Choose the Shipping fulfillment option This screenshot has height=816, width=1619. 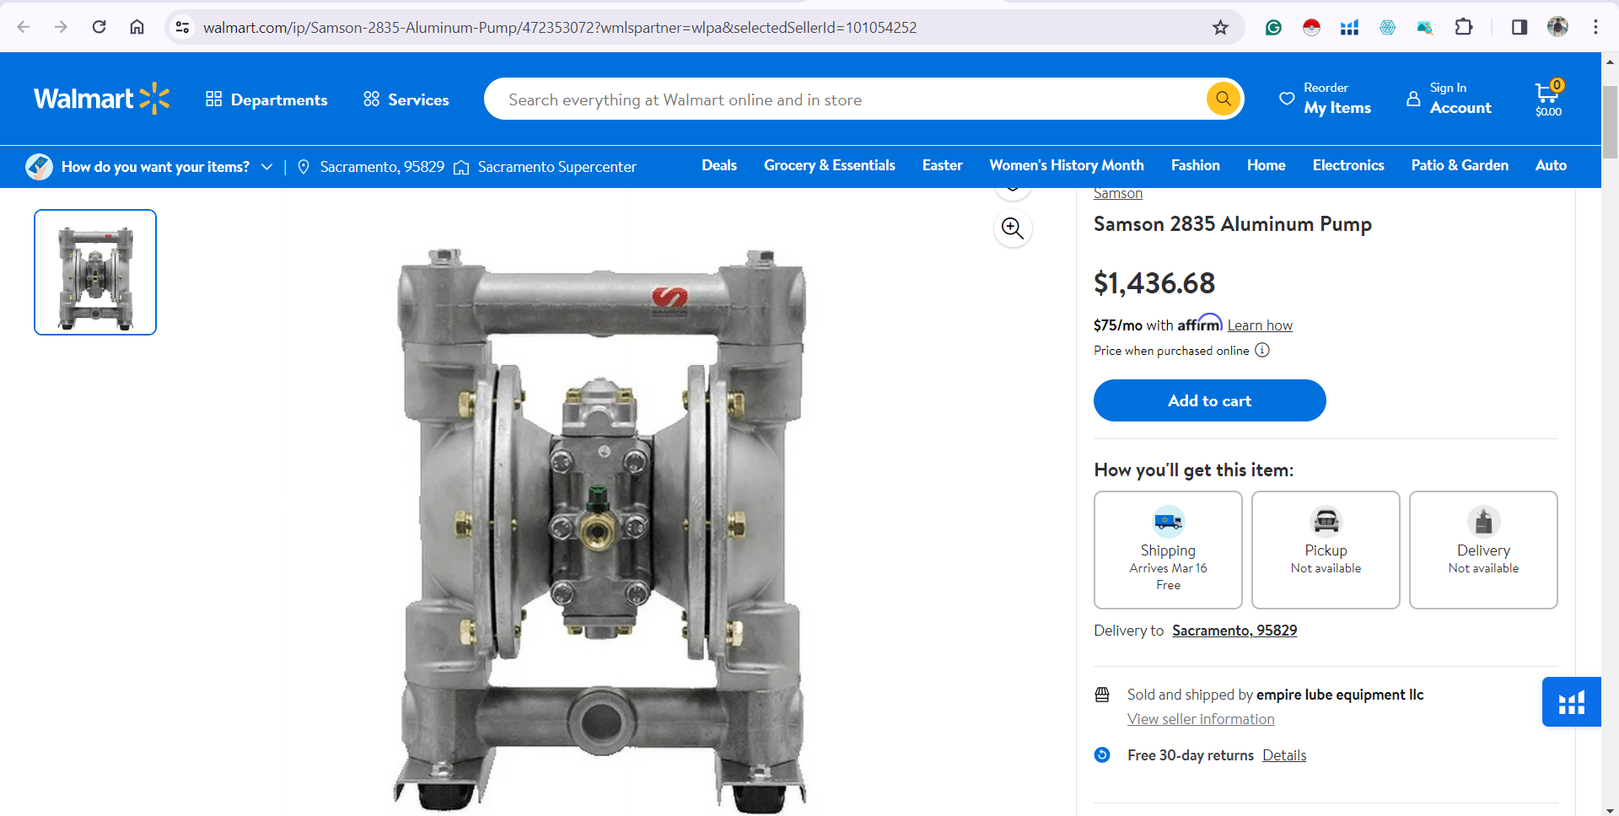pos(1168,550)
